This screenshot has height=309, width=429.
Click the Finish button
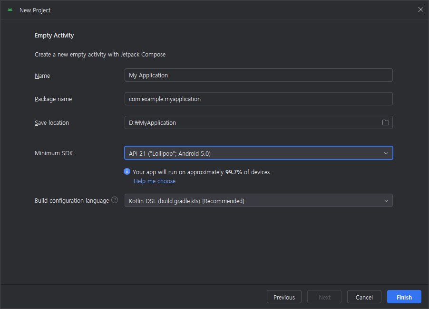coord(404,297)
